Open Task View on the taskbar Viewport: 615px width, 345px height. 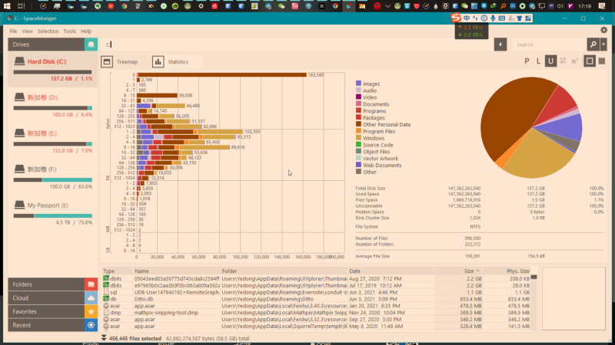click(x=22, y=6)
